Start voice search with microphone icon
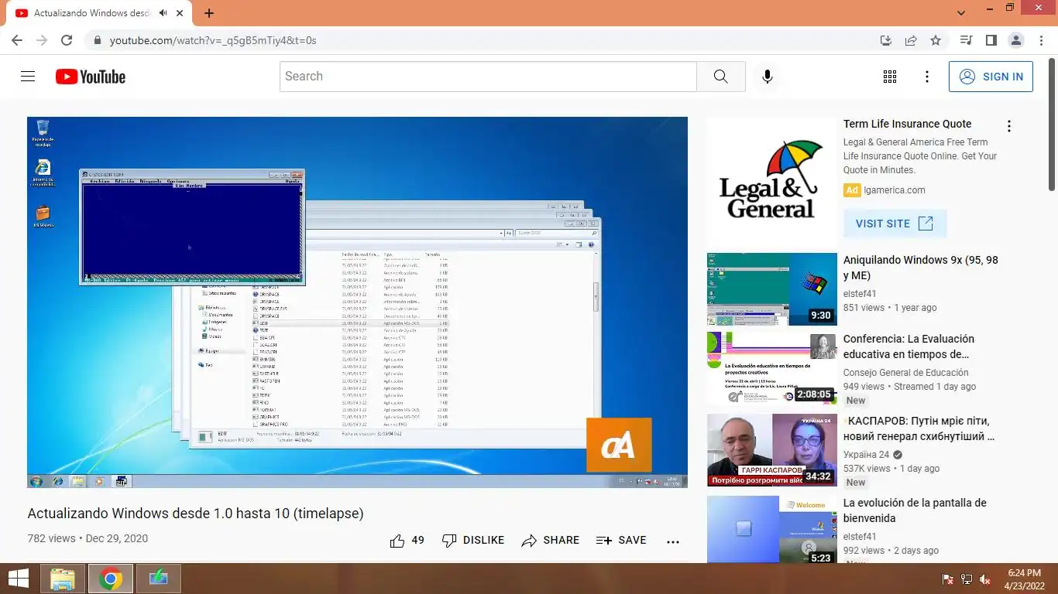Screen dimensions: 1058x594 coord(767,77)
